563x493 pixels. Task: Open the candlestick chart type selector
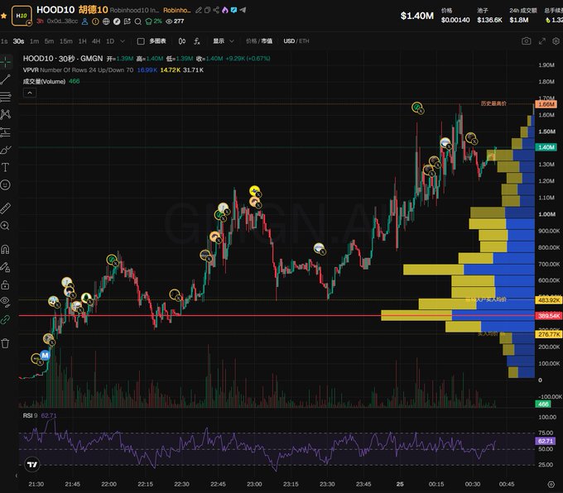point(181,41)
